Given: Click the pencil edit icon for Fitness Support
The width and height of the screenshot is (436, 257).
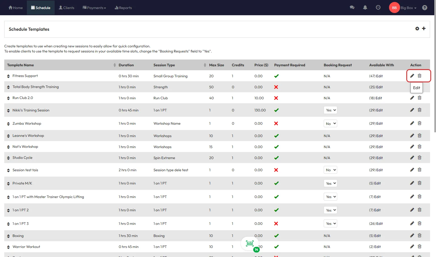Looking at the screenshot, I should point(412,76).
